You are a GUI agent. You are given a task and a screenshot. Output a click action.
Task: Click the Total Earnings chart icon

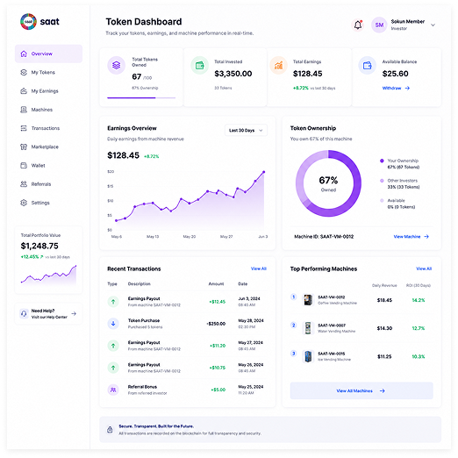point(278,65)
